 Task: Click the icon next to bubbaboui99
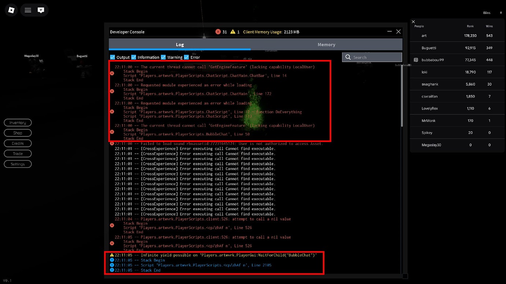click(x=416, y=60)
